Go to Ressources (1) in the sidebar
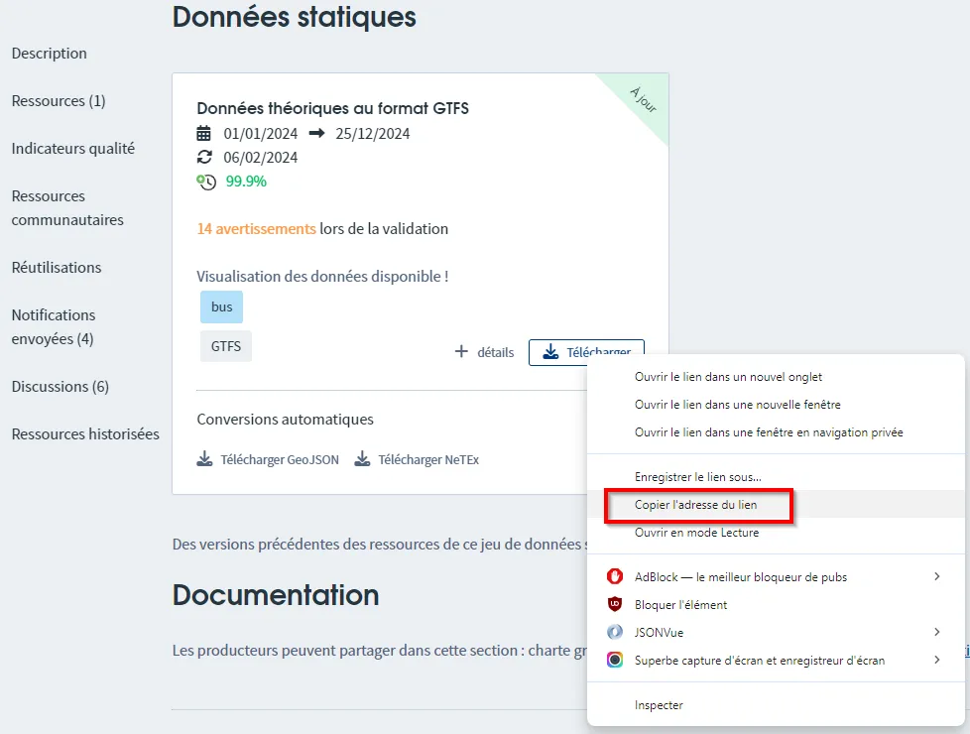The image size is (970, 734). click(59, 101)
